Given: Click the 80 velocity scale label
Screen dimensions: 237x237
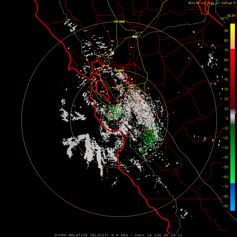Looking at the screenshot, I should [x=226, y=40].
